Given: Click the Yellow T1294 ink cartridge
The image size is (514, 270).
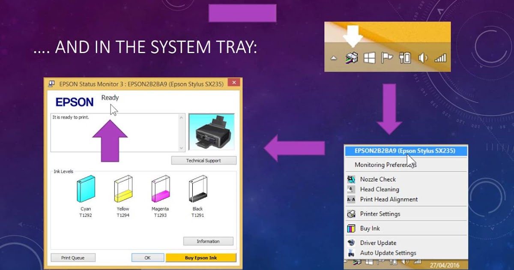Looking at the screenshot, I should [123, 189].
